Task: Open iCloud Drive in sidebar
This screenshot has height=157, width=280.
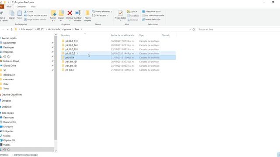Action: click(10, 66)
